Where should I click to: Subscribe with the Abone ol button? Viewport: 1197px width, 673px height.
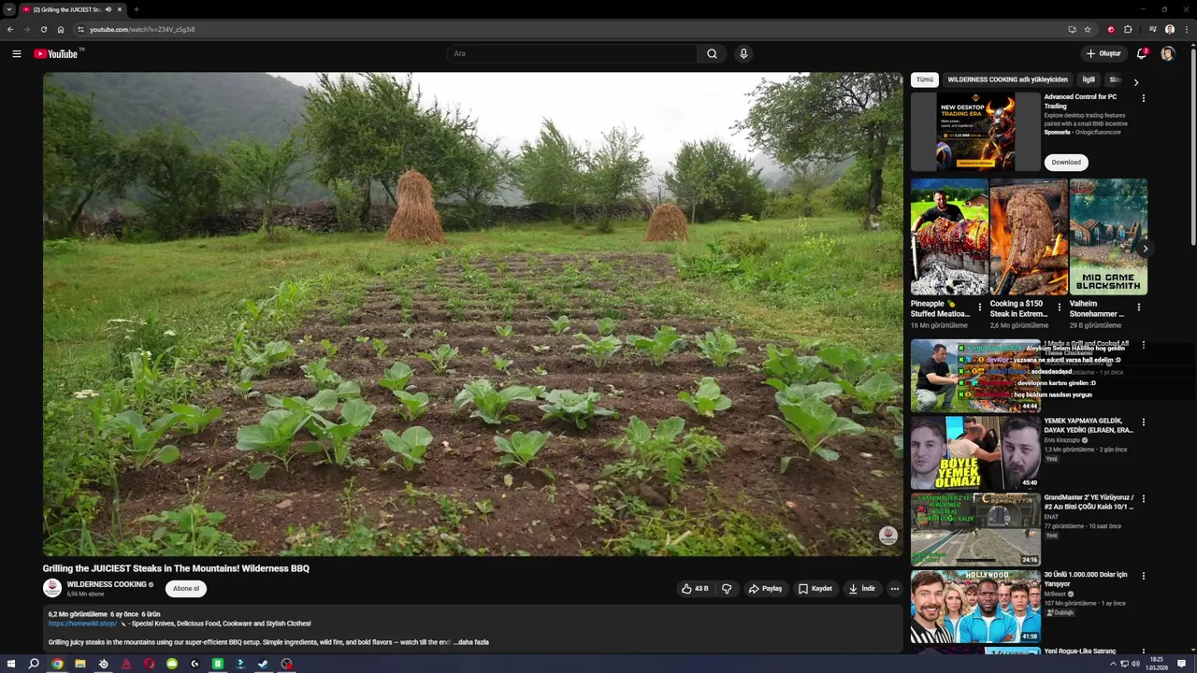pos(186,589)
